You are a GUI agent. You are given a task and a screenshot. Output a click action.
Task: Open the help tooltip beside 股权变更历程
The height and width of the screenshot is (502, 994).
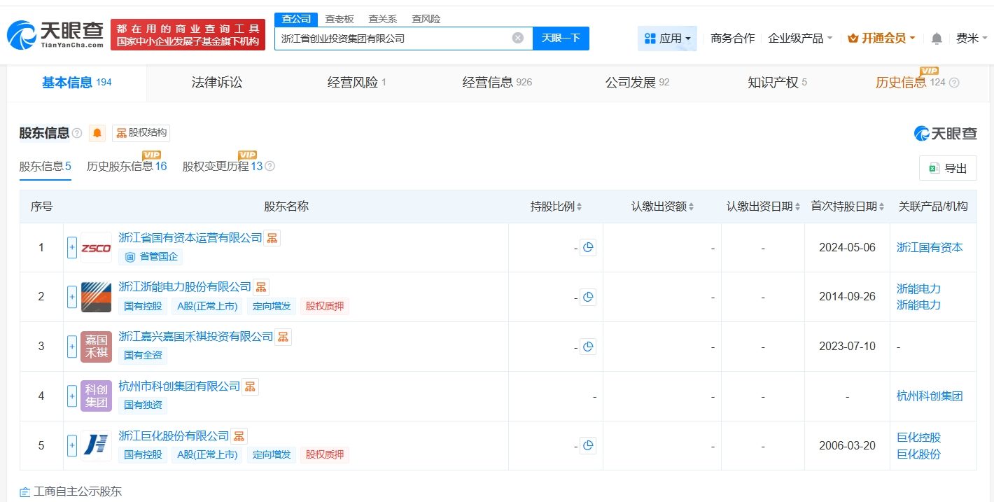(269, 167)
